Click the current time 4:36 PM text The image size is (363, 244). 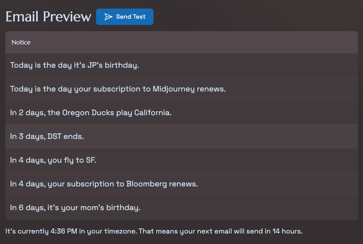(x=64, y=231)
